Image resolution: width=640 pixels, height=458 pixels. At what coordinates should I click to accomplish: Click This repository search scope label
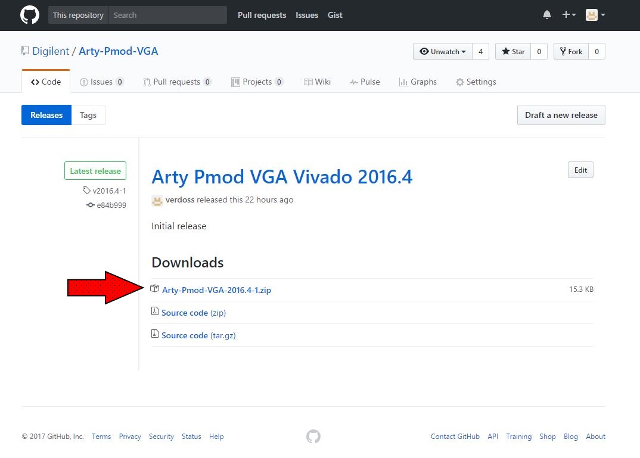point(79,15)
